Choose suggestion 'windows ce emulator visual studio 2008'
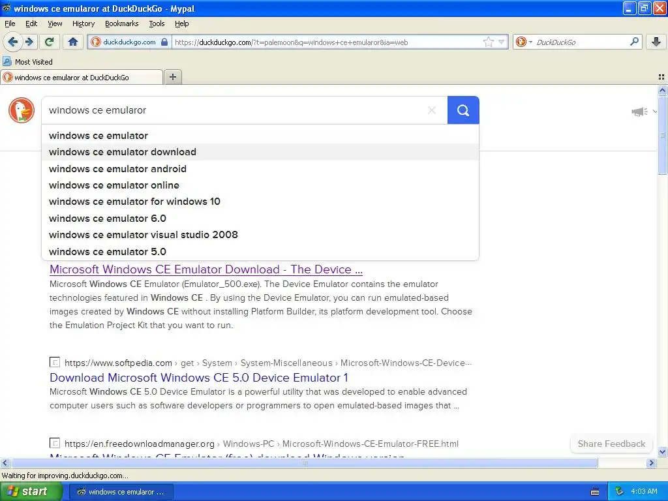Image resolution: width=668 pixels, height=501 pixels. pos(260,235)
